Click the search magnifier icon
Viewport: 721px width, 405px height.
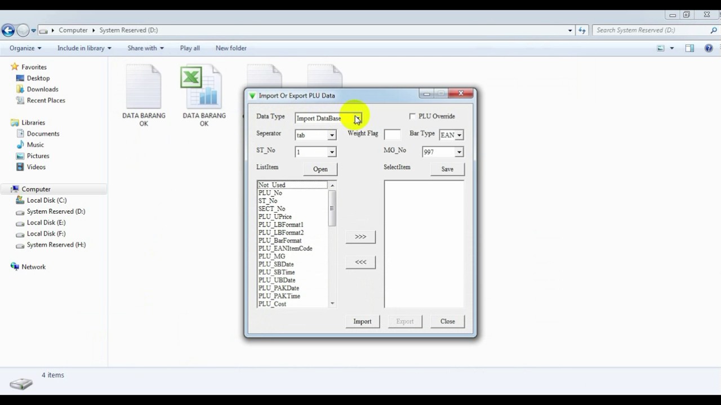tap(714, 30)
